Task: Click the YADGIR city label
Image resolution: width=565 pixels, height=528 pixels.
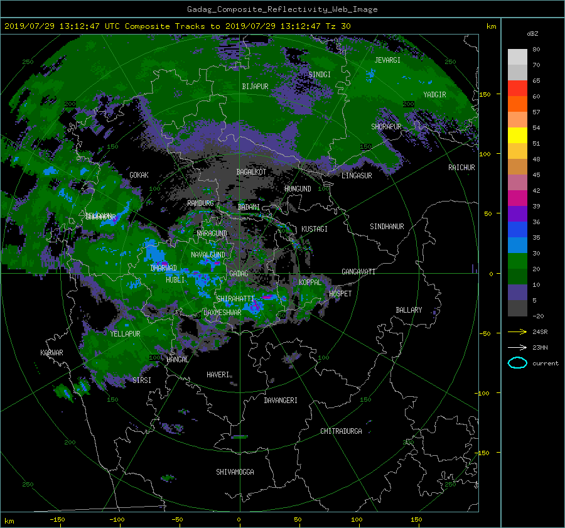Action: (x=434, y=95)
